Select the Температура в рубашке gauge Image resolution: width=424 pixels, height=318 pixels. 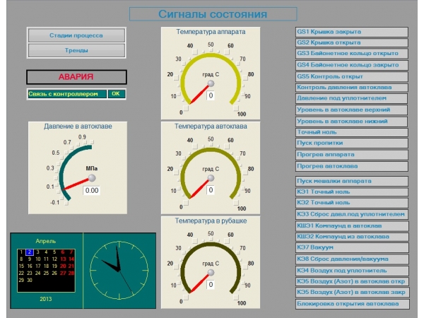point(211,262)
